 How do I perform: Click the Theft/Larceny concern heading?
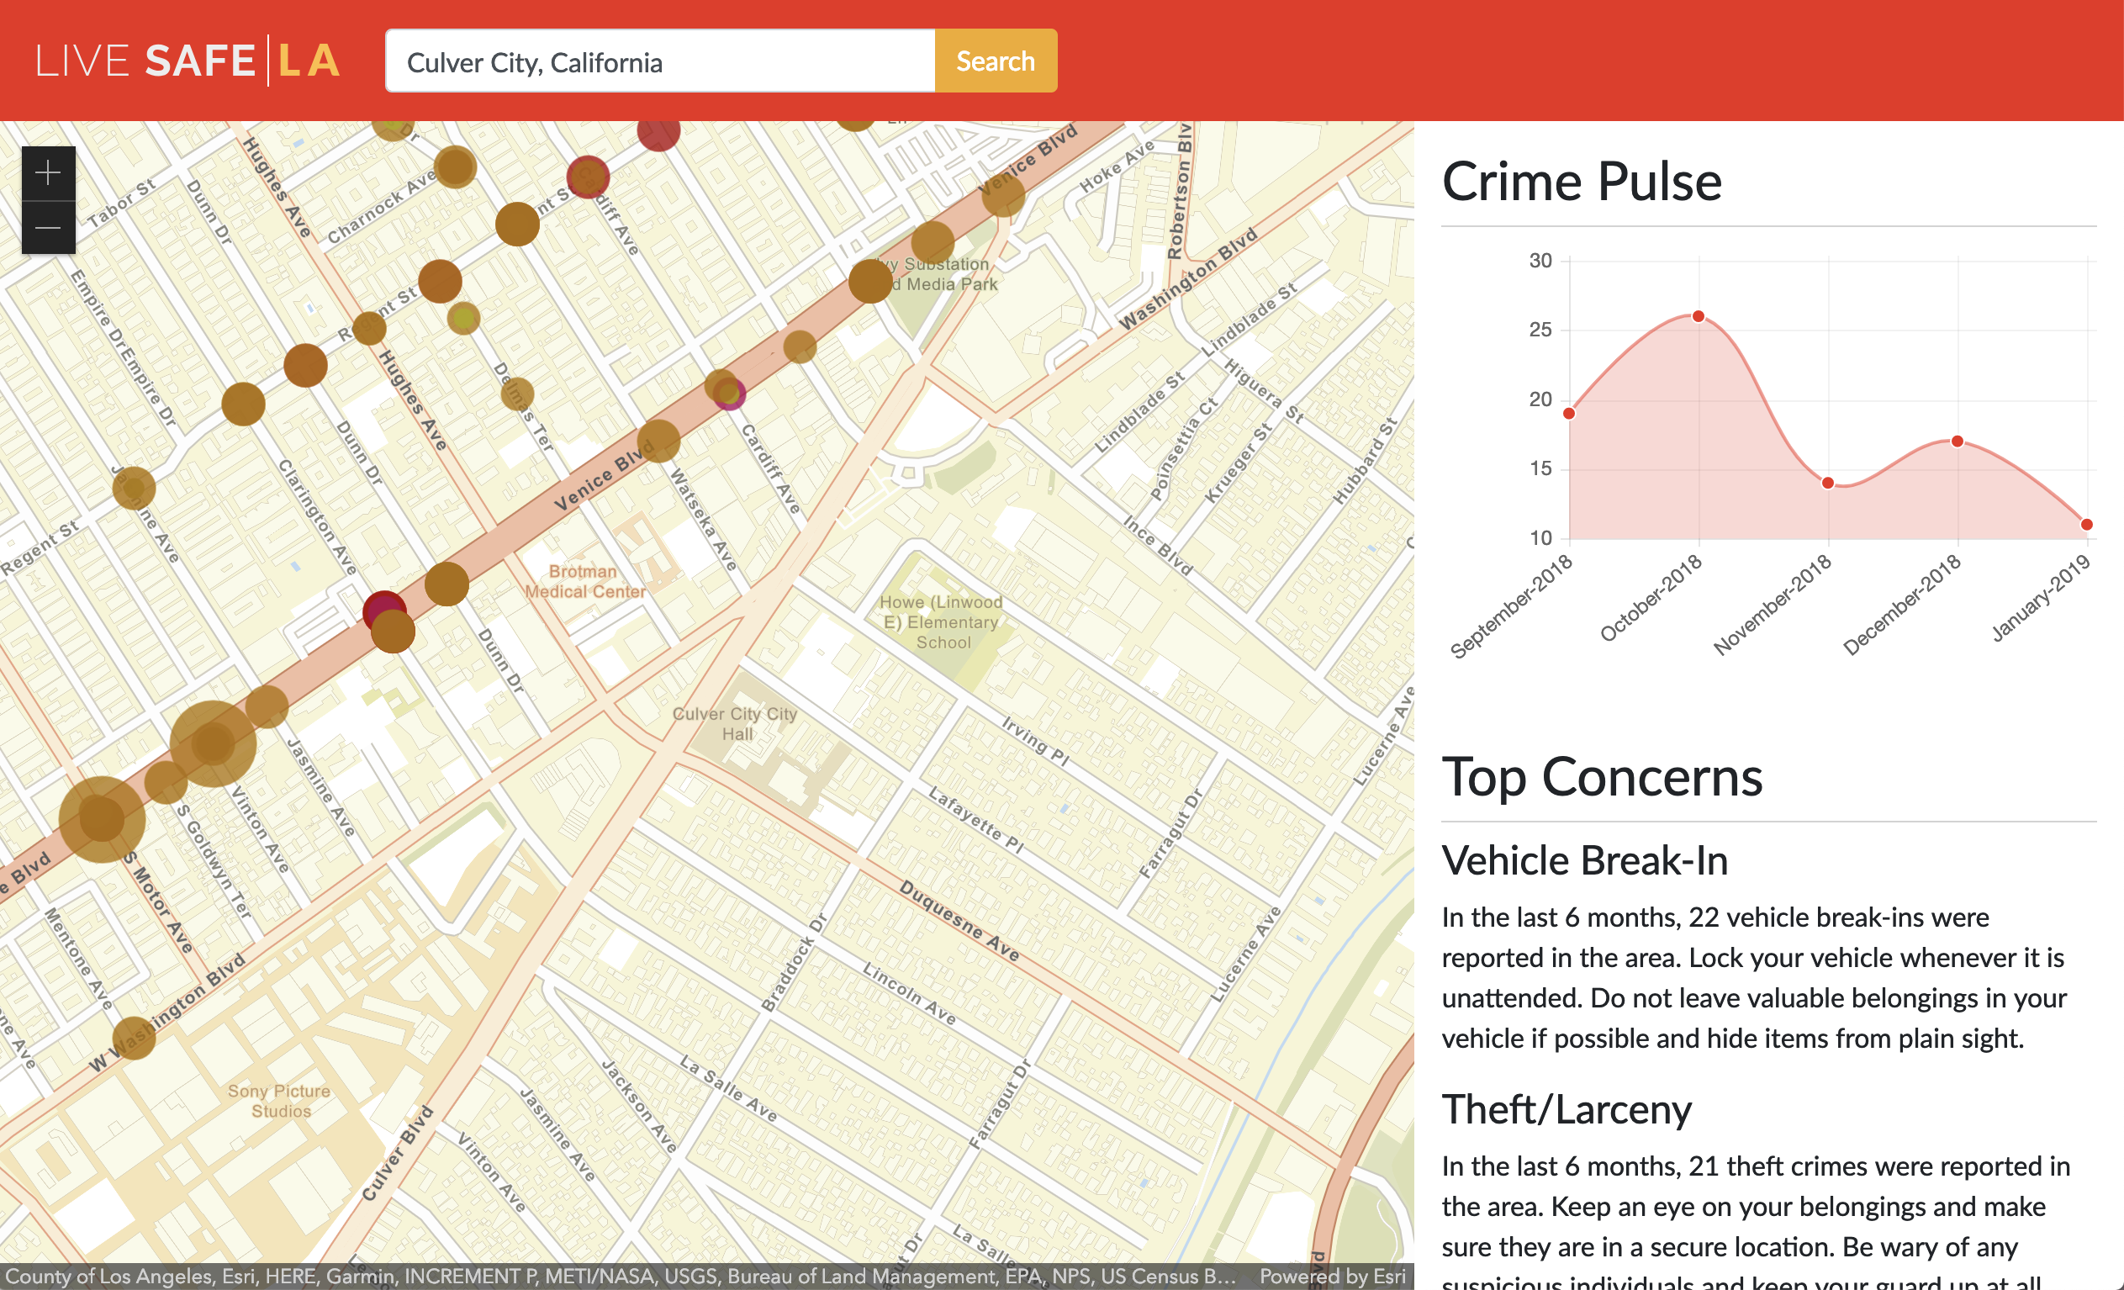[1567, 1109]
